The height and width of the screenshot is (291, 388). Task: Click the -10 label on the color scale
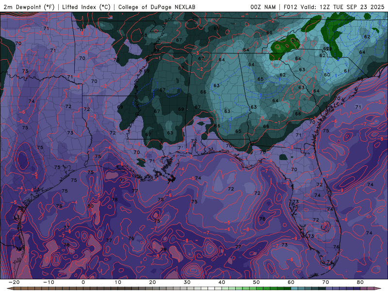[x=48, y=282]
